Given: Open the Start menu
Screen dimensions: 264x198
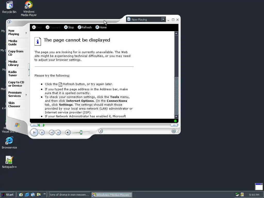Looking at the screenshot, I should tap(8, 195).
